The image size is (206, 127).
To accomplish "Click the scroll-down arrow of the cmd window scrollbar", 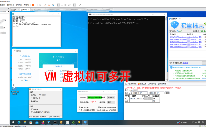I will click(166, 80).
